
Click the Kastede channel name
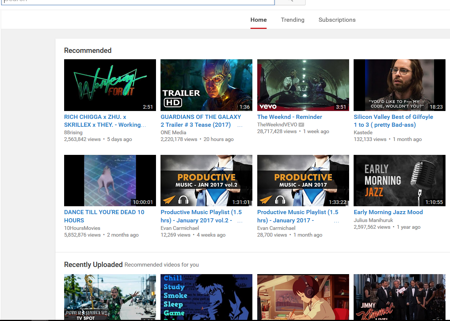364,132
